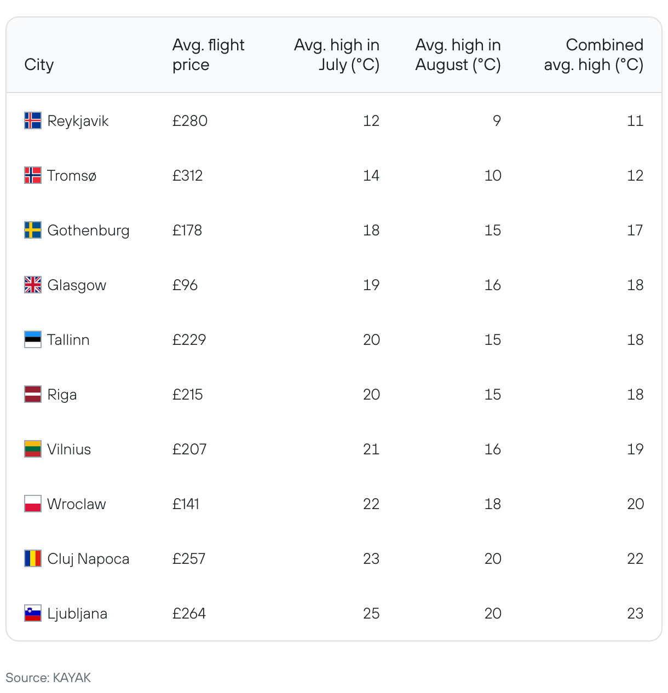Click the Sweden flag beside Gothenburg
Viewport: 668px width, 693px height.
click(x=33, y=230)
